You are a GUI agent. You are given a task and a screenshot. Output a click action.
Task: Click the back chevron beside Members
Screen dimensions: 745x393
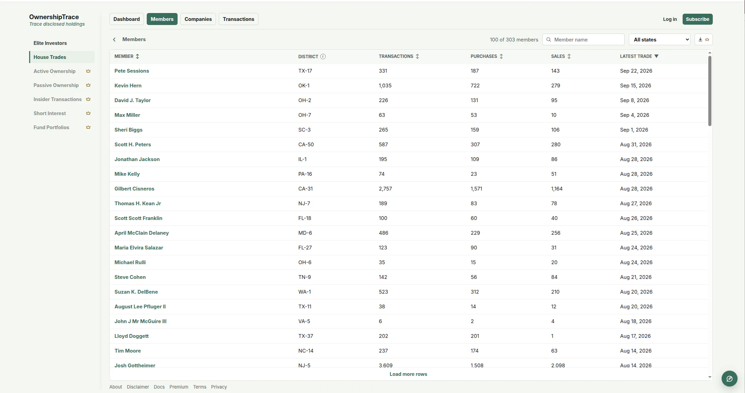click(114, 39)
